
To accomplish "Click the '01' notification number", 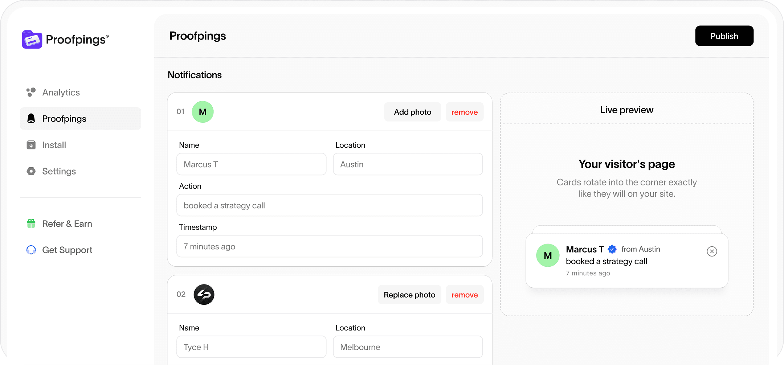I will point(180,112).
